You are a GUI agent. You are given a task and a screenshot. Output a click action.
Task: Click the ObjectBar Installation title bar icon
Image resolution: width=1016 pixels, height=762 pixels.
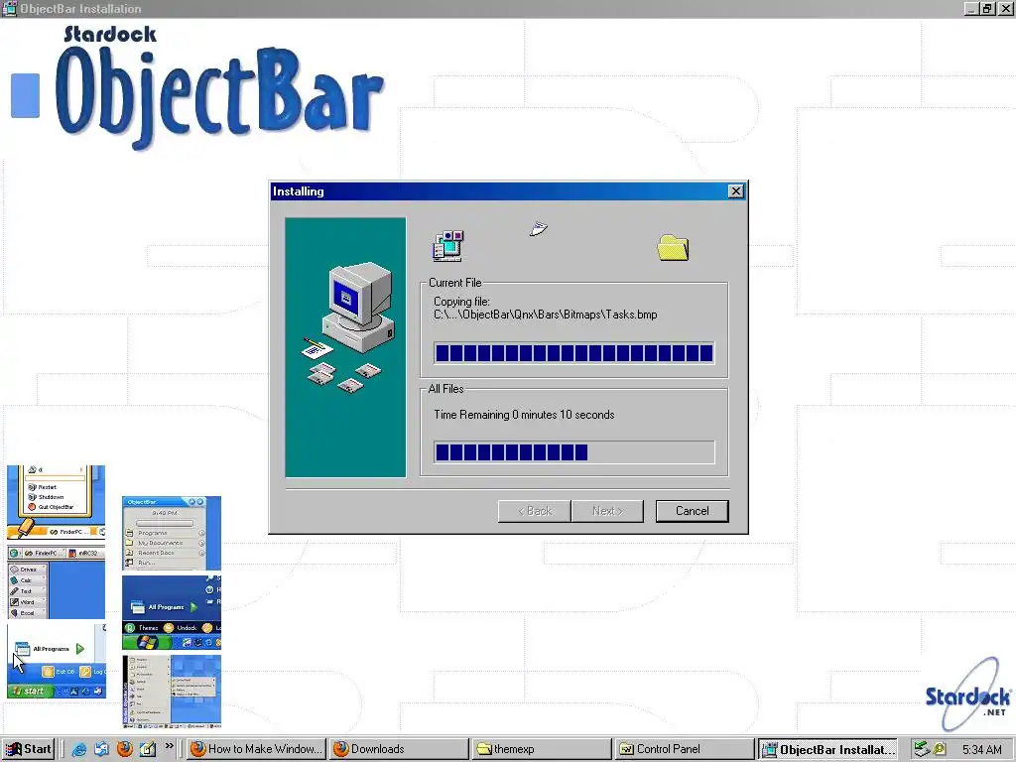9,8
